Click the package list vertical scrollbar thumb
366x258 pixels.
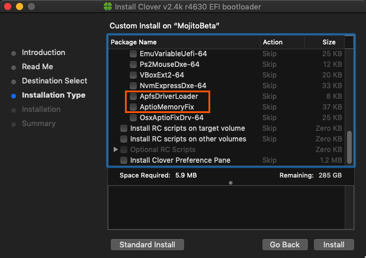click(349, 147)
